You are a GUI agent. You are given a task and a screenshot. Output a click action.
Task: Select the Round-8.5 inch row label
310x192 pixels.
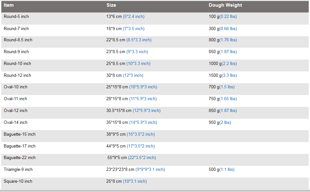click(18, 40)
